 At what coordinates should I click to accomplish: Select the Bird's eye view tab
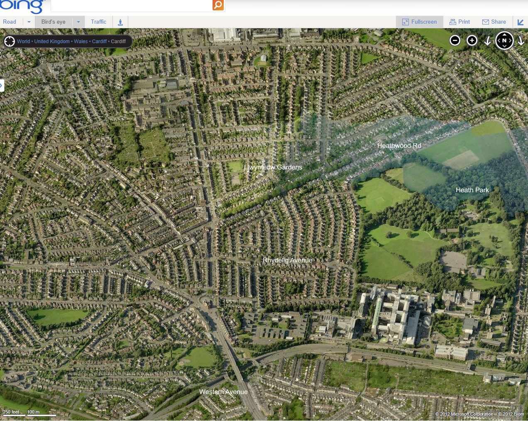pos(53,22)
